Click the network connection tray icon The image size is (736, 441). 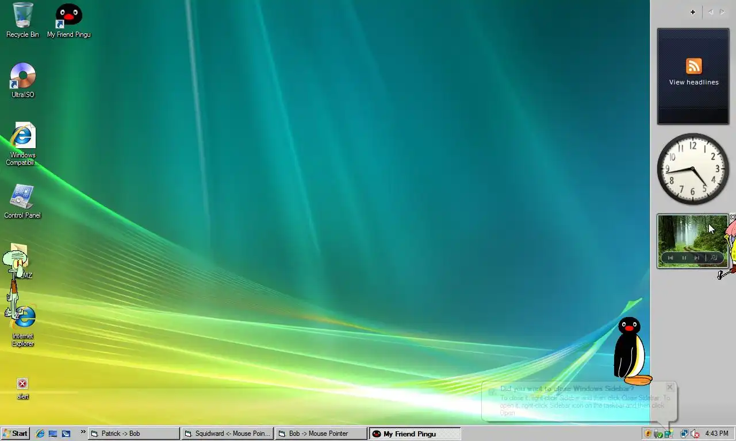(x=684, y=434)
